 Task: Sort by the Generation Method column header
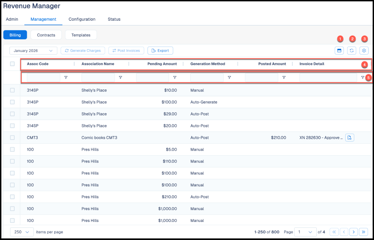pyautogui.click(x=208, y=64)
